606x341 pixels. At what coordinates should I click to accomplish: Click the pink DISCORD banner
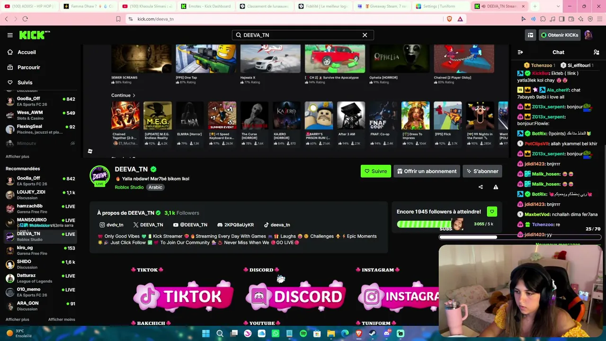(x=296, y=296)
